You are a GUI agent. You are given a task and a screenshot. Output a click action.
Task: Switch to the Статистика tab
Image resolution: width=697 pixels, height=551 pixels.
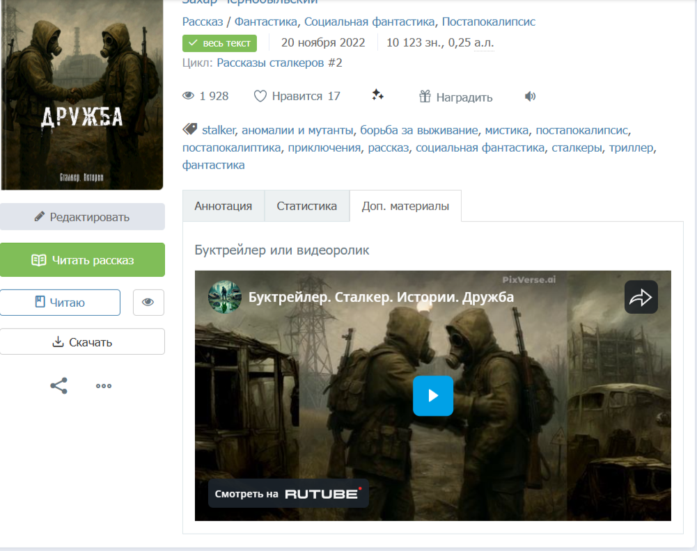click(x=306, y=206)
